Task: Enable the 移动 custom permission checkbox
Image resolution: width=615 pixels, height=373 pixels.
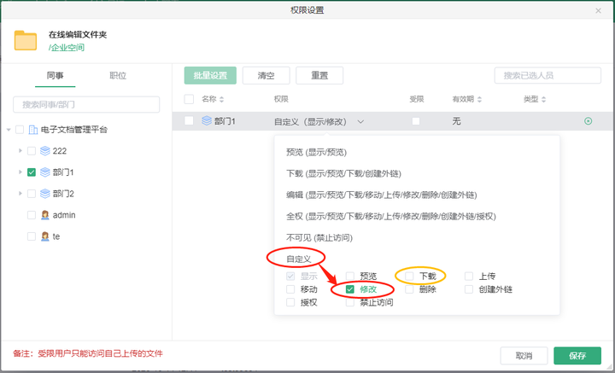Action: 290,289
